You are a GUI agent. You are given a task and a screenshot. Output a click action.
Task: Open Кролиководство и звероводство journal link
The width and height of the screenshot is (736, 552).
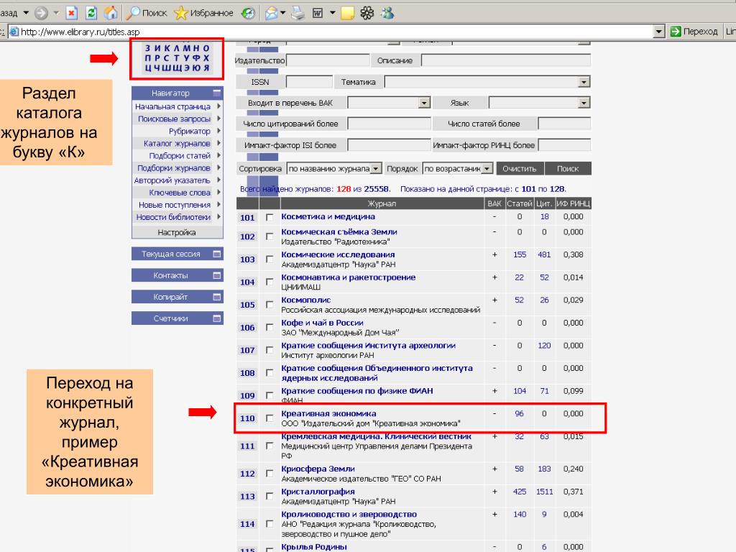click(x=349, y=514)
